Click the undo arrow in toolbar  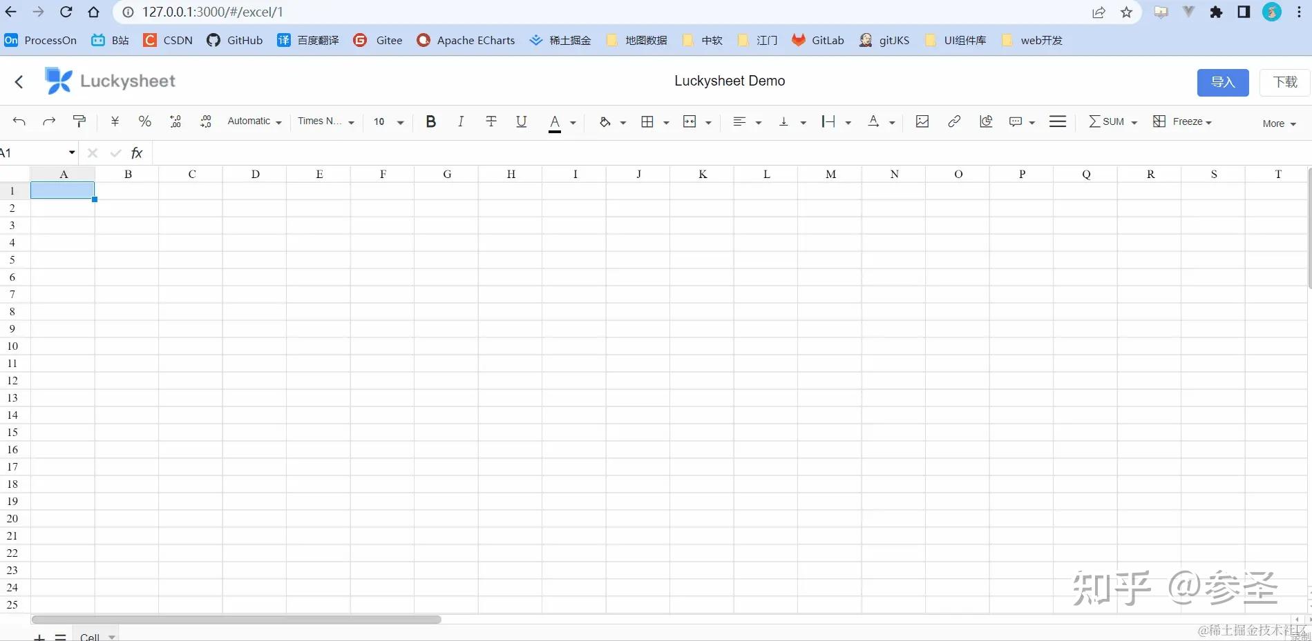pyautogui.click(x=19, y=121)
